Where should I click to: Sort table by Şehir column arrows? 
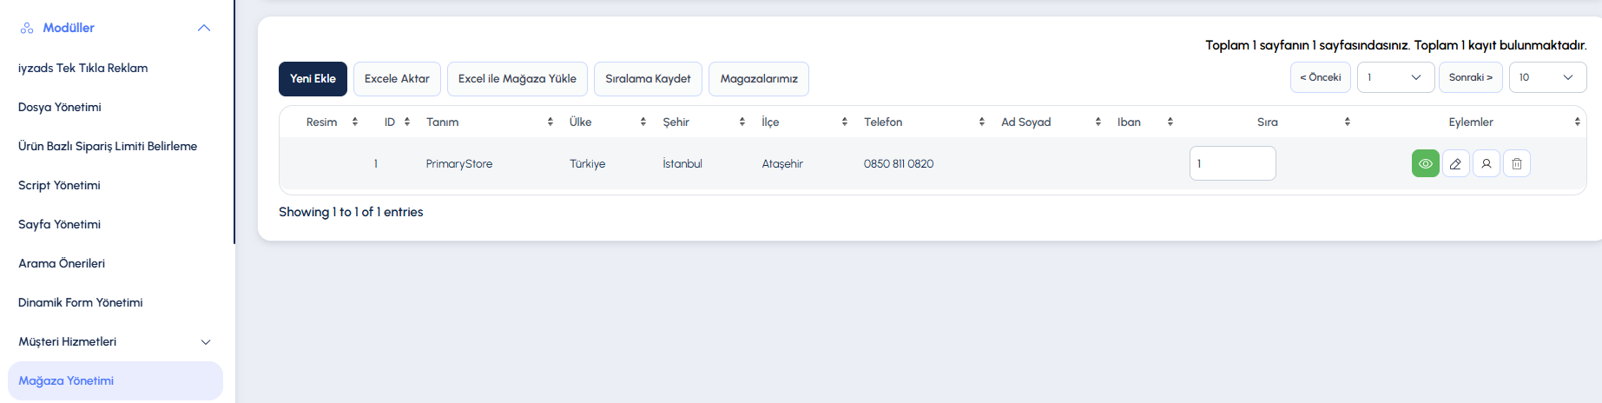pyautogui.click(x=742, y=122)
